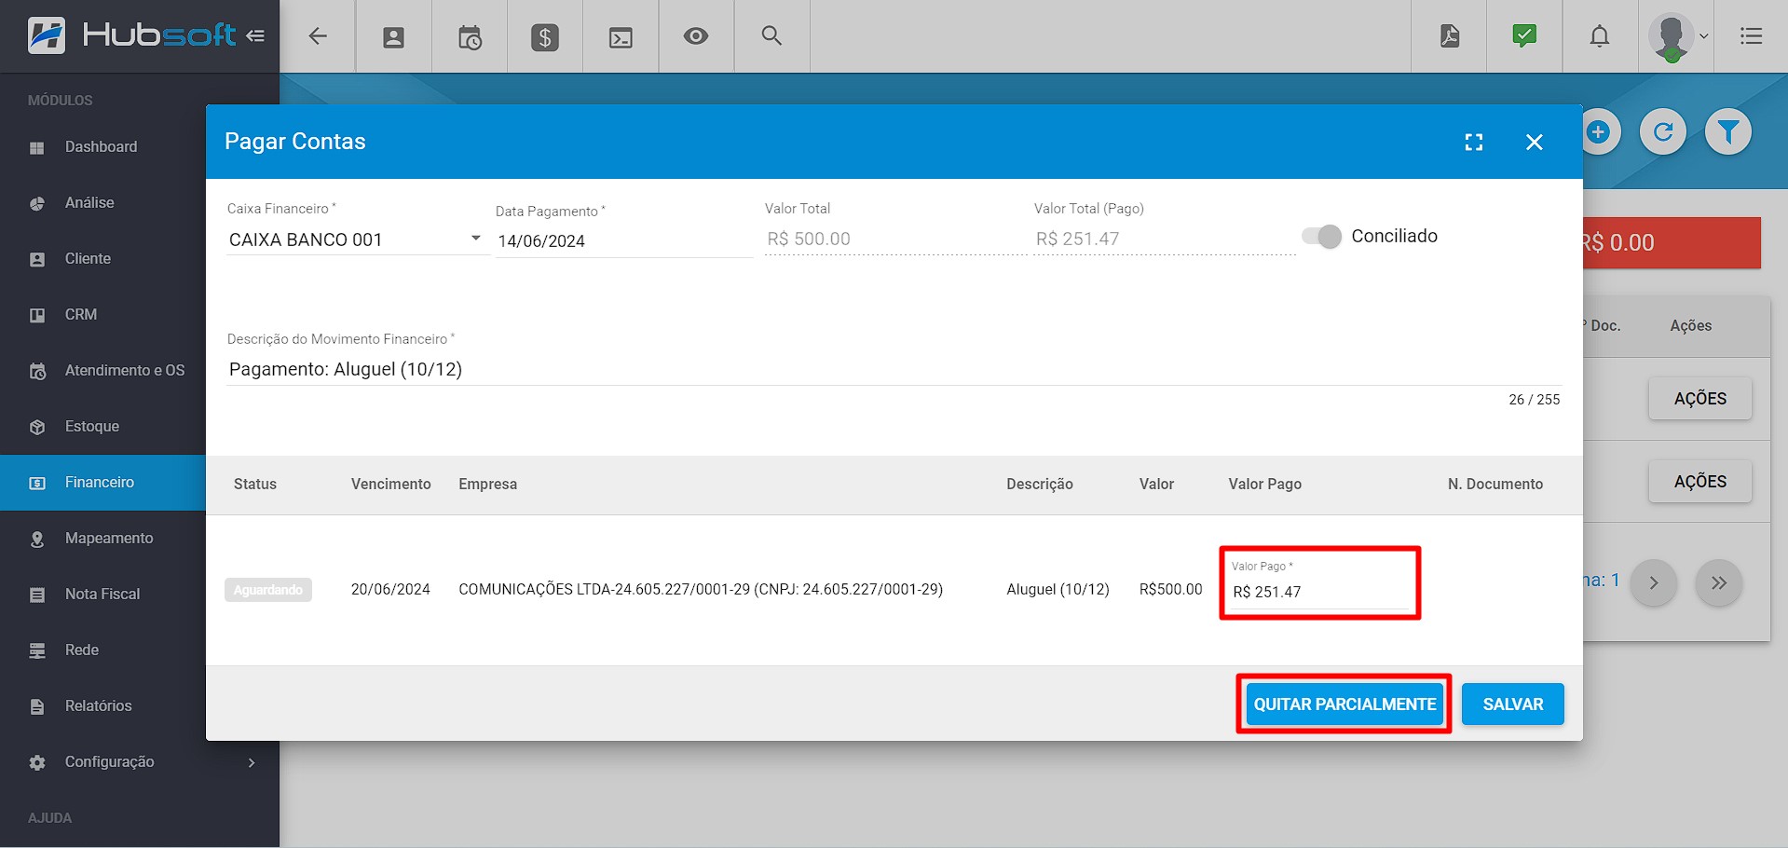Click the magnifier search icon
The height and width of the screenshot is (848, 1788).
point(771,36)
